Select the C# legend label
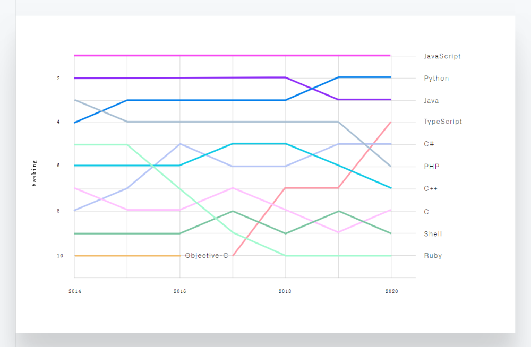This screenshot has width=531, height=347. [429, 144]
